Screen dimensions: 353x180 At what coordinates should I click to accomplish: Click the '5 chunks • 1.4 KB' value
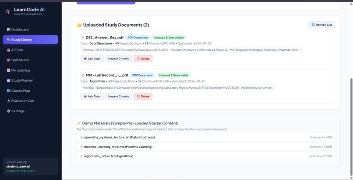click(x=321, y=137)
